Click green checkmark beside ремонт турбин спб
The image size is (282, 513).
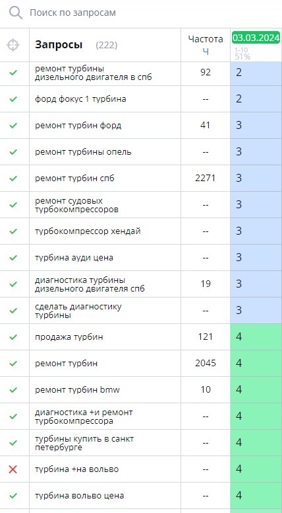[x=13, y=178]
